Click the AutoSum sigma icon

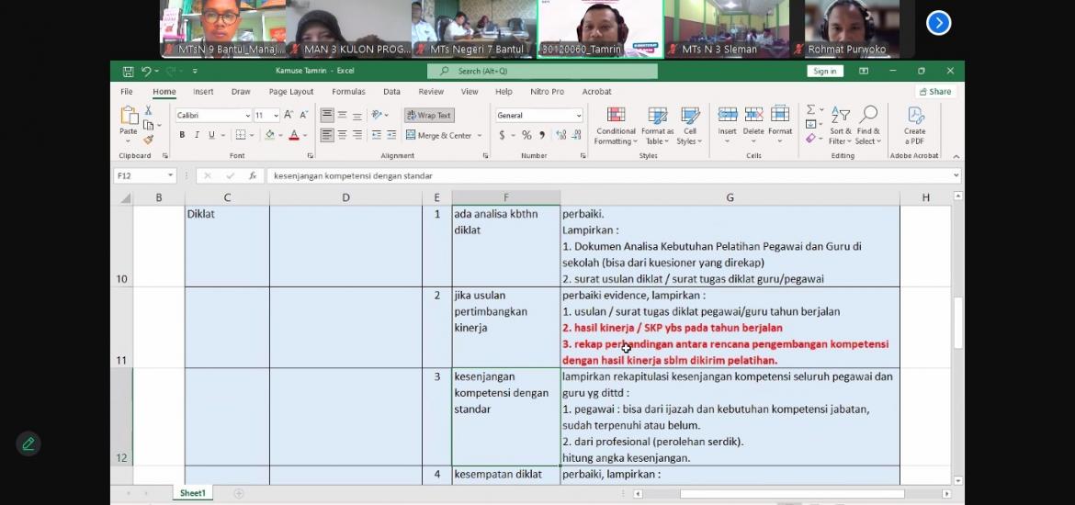810,110
